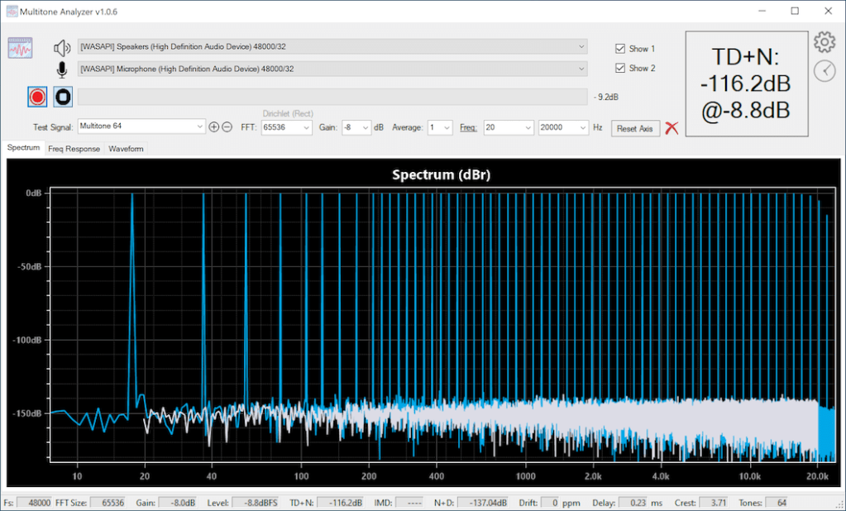
Task: Open settings with the gear icon
Action: (824, 42)
